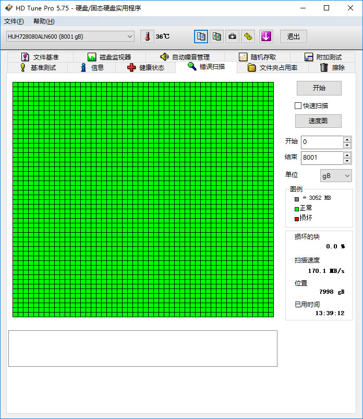Screen dimensions: 363x419
Task: Click the copy screenshot to clipboard icon
Action: 216,37
